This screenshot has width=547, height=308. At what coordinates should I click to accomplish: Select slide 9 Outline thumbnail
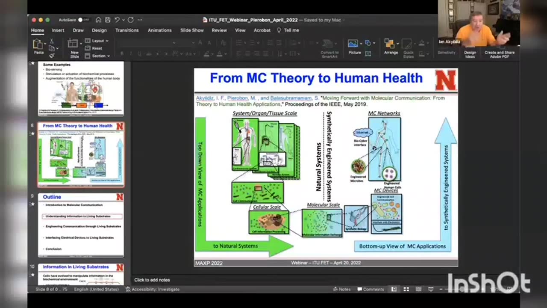(x=81, y=225)
